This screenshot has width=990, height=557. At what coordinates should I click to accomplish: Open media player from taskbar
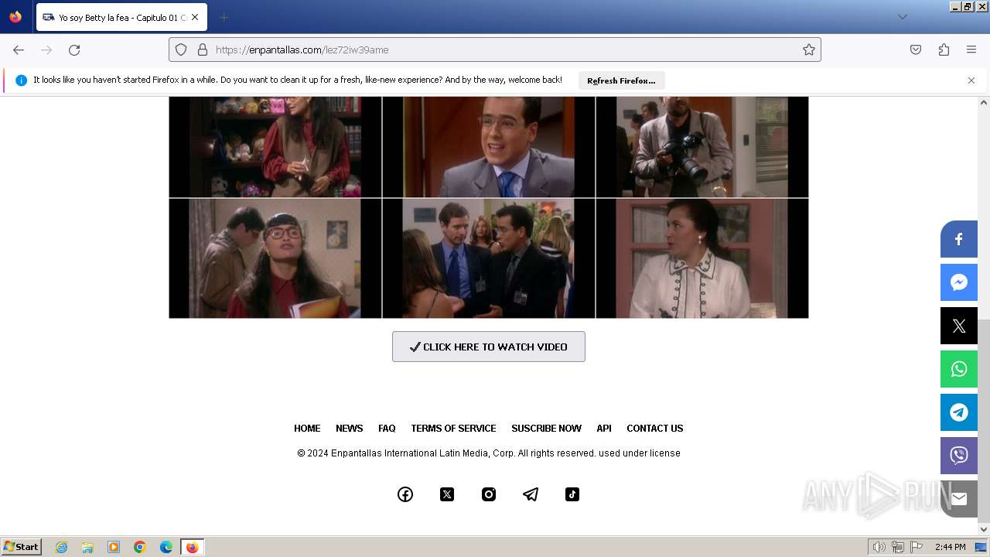pos(114,547)
